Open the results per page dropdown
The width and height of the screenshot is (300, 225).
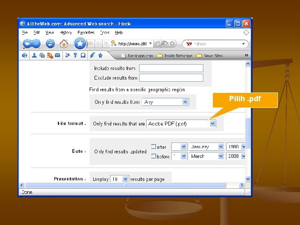tap(120, 179)
